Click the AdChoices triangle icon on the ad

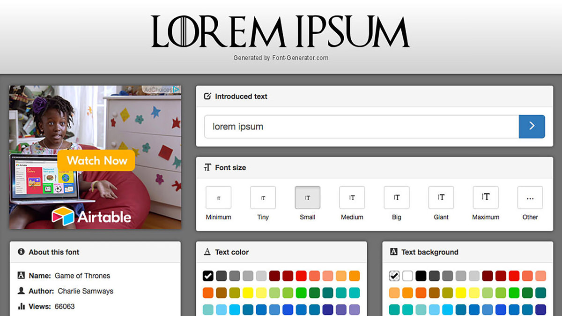pos(176,89)
